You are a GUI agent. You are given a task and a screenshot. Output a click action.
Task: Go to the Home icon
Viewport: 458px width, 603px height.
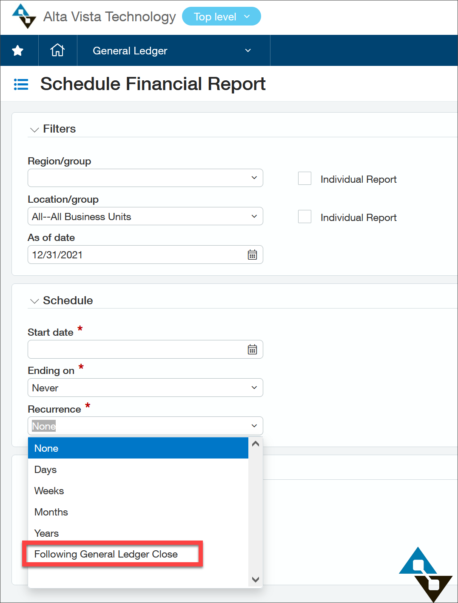tap(57, 50)
